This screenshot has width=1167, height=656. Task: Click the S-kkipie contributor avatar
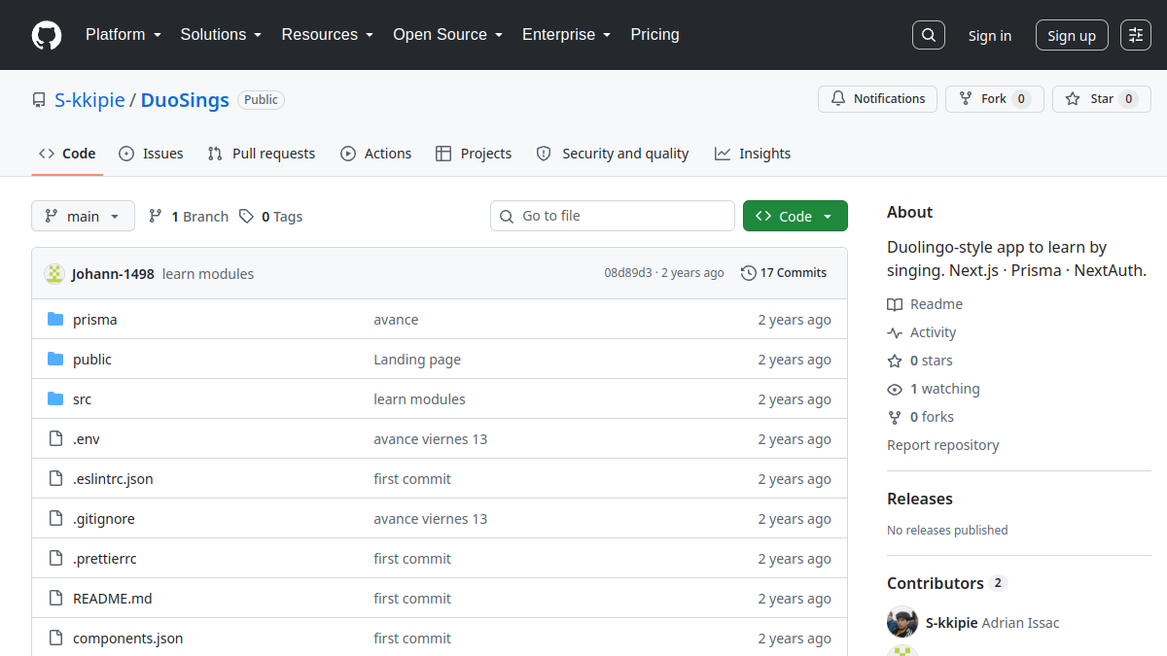(x=902, y=623)
